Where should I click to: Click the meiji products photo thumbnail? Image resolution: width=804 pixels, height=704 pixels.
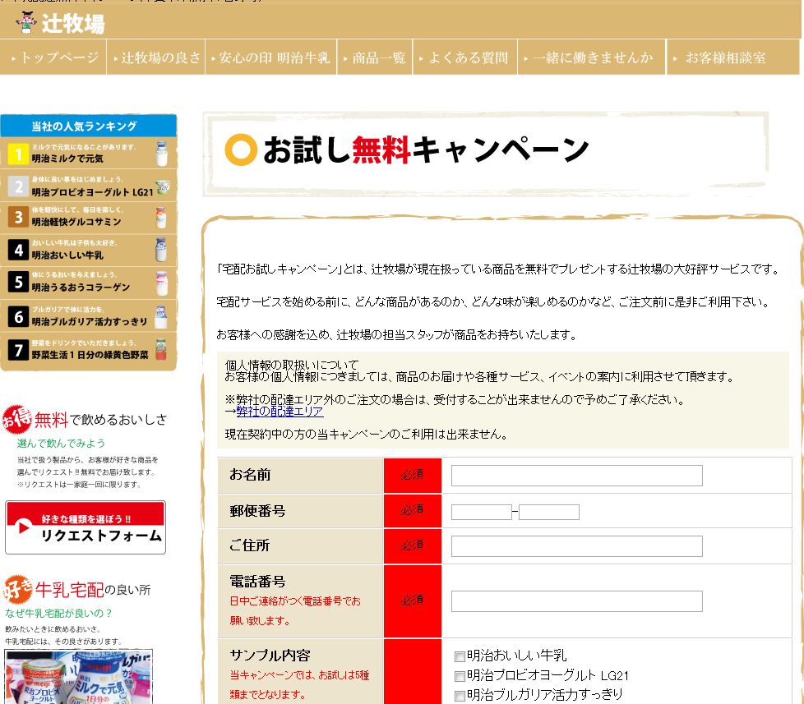pos(78,677)
